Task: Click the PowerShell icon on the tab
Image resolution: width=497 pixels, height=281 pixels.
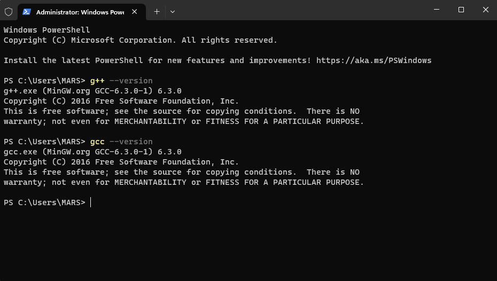Action: (x=27, y=11)
